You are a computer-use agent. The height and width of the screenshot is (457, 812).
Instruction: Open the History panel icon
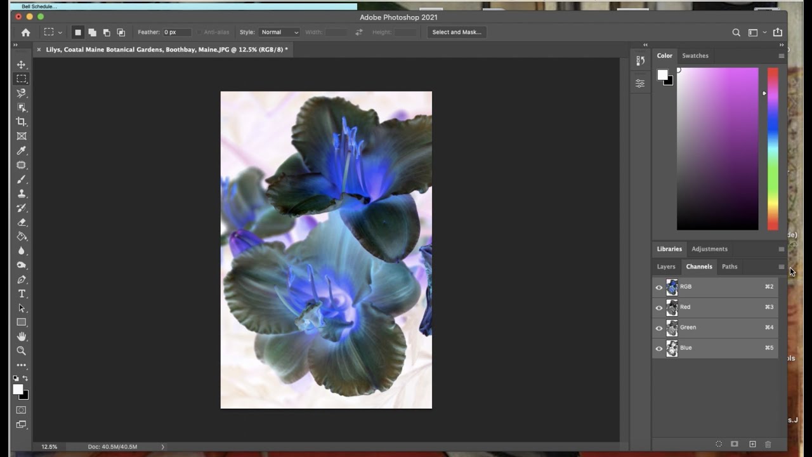point(640,60)
